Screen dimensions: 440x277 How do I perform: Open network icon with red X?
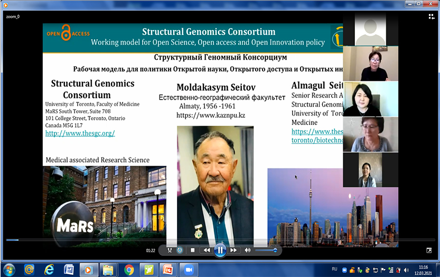(x=398, y=270)
